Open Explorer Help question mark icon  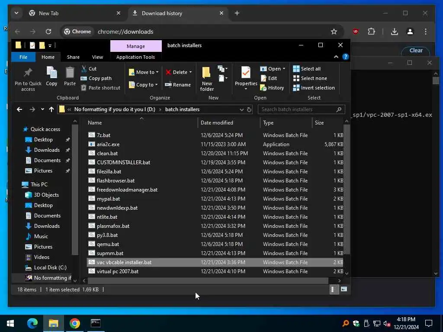click(x=345, y=57)
